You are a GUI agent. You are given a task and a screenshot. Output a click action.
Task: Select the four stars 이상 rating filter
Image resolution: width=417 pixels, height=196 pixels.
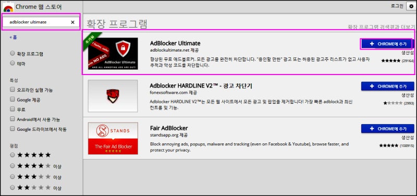click(x=12, y=166)
